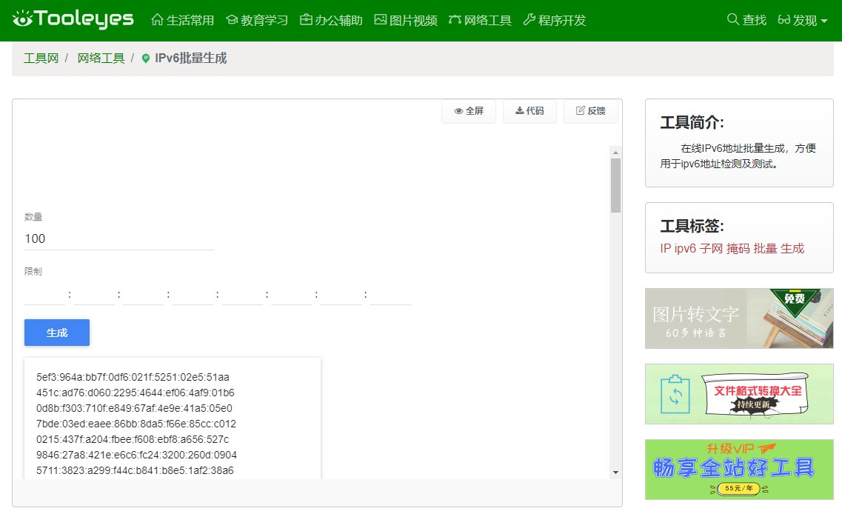Open the 升级VIP 畅享全站好工具 banner
842x514 pixels.
pos(739,470)
